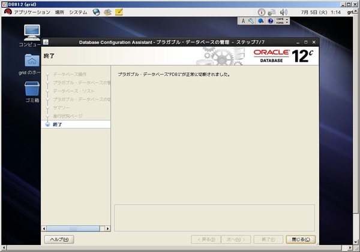Click the VNC window vertical scrollbar down arrow
Screen dimensions: 360x252
tap(356, 242)
